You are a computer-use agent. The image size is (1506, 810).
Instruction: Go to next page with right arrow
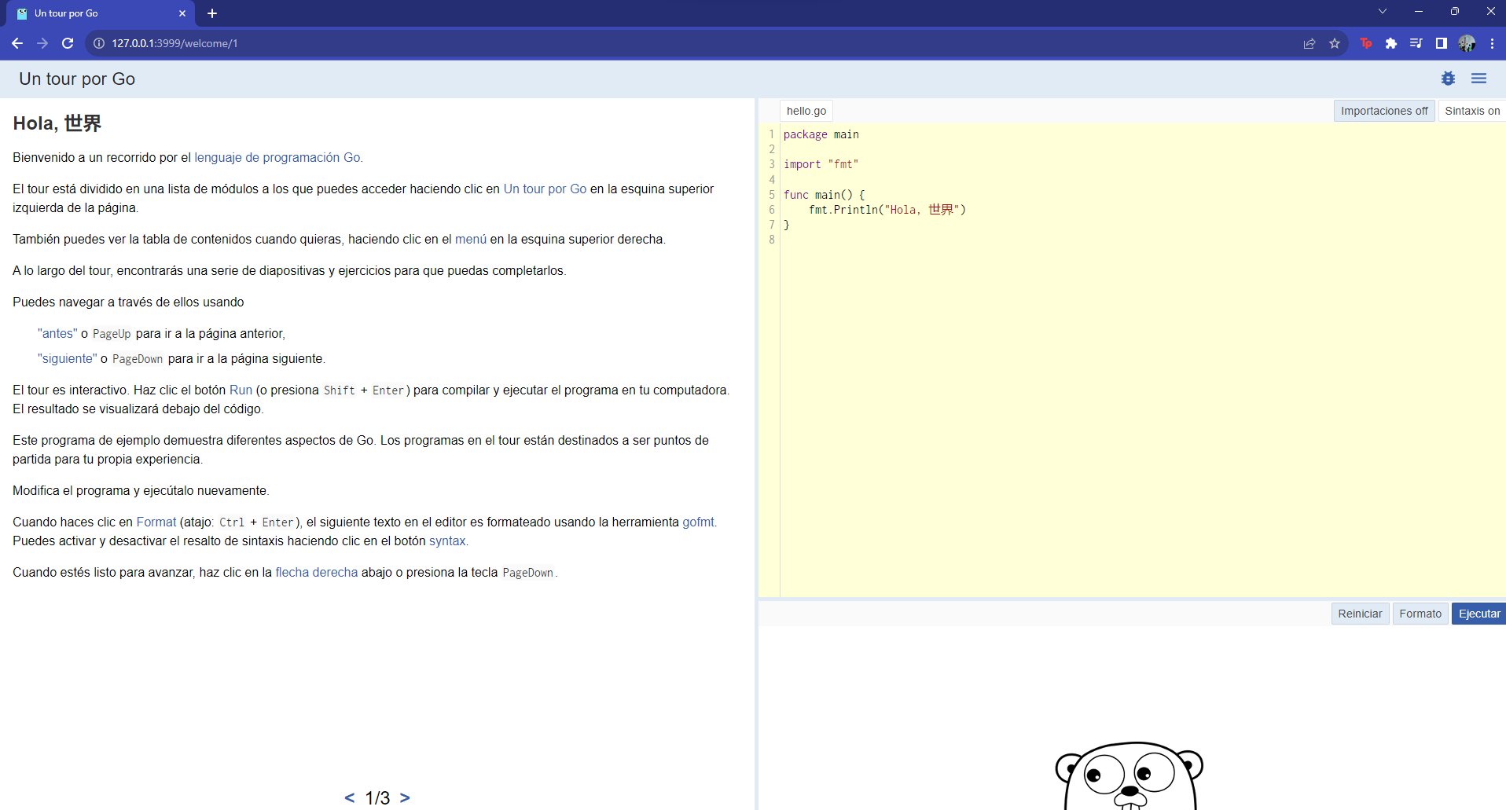click(x=405, y=797)
